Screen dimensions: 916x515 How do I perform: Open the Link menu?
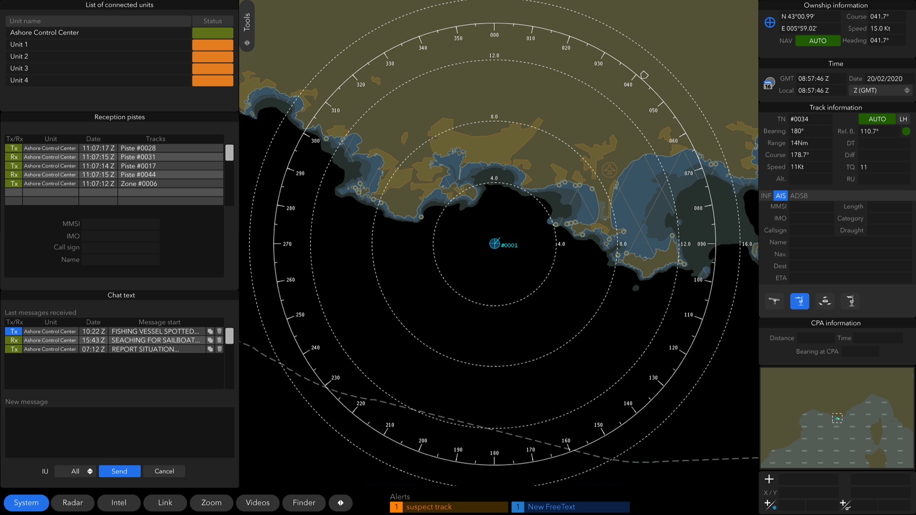pyautogui.click(x=165, y=503)
